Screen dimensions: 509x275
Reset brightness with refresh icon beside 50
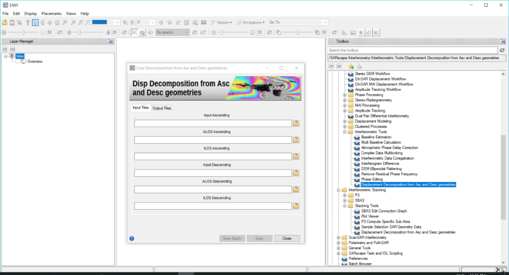click(x=59, y=32)
